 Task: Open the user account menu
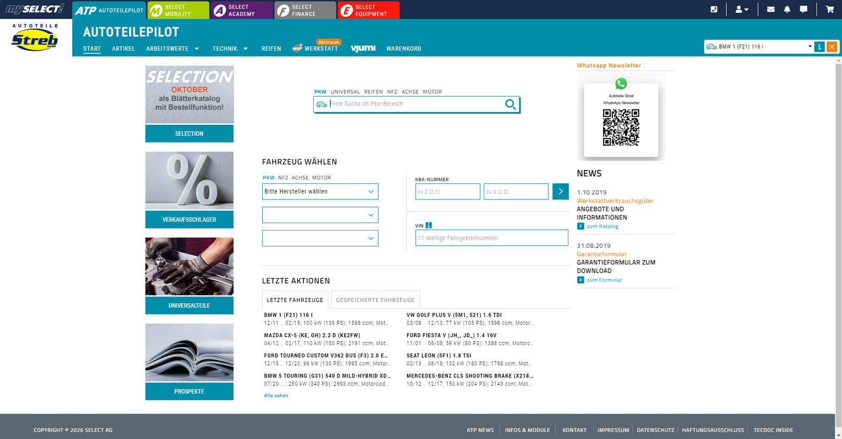[742, 9]
